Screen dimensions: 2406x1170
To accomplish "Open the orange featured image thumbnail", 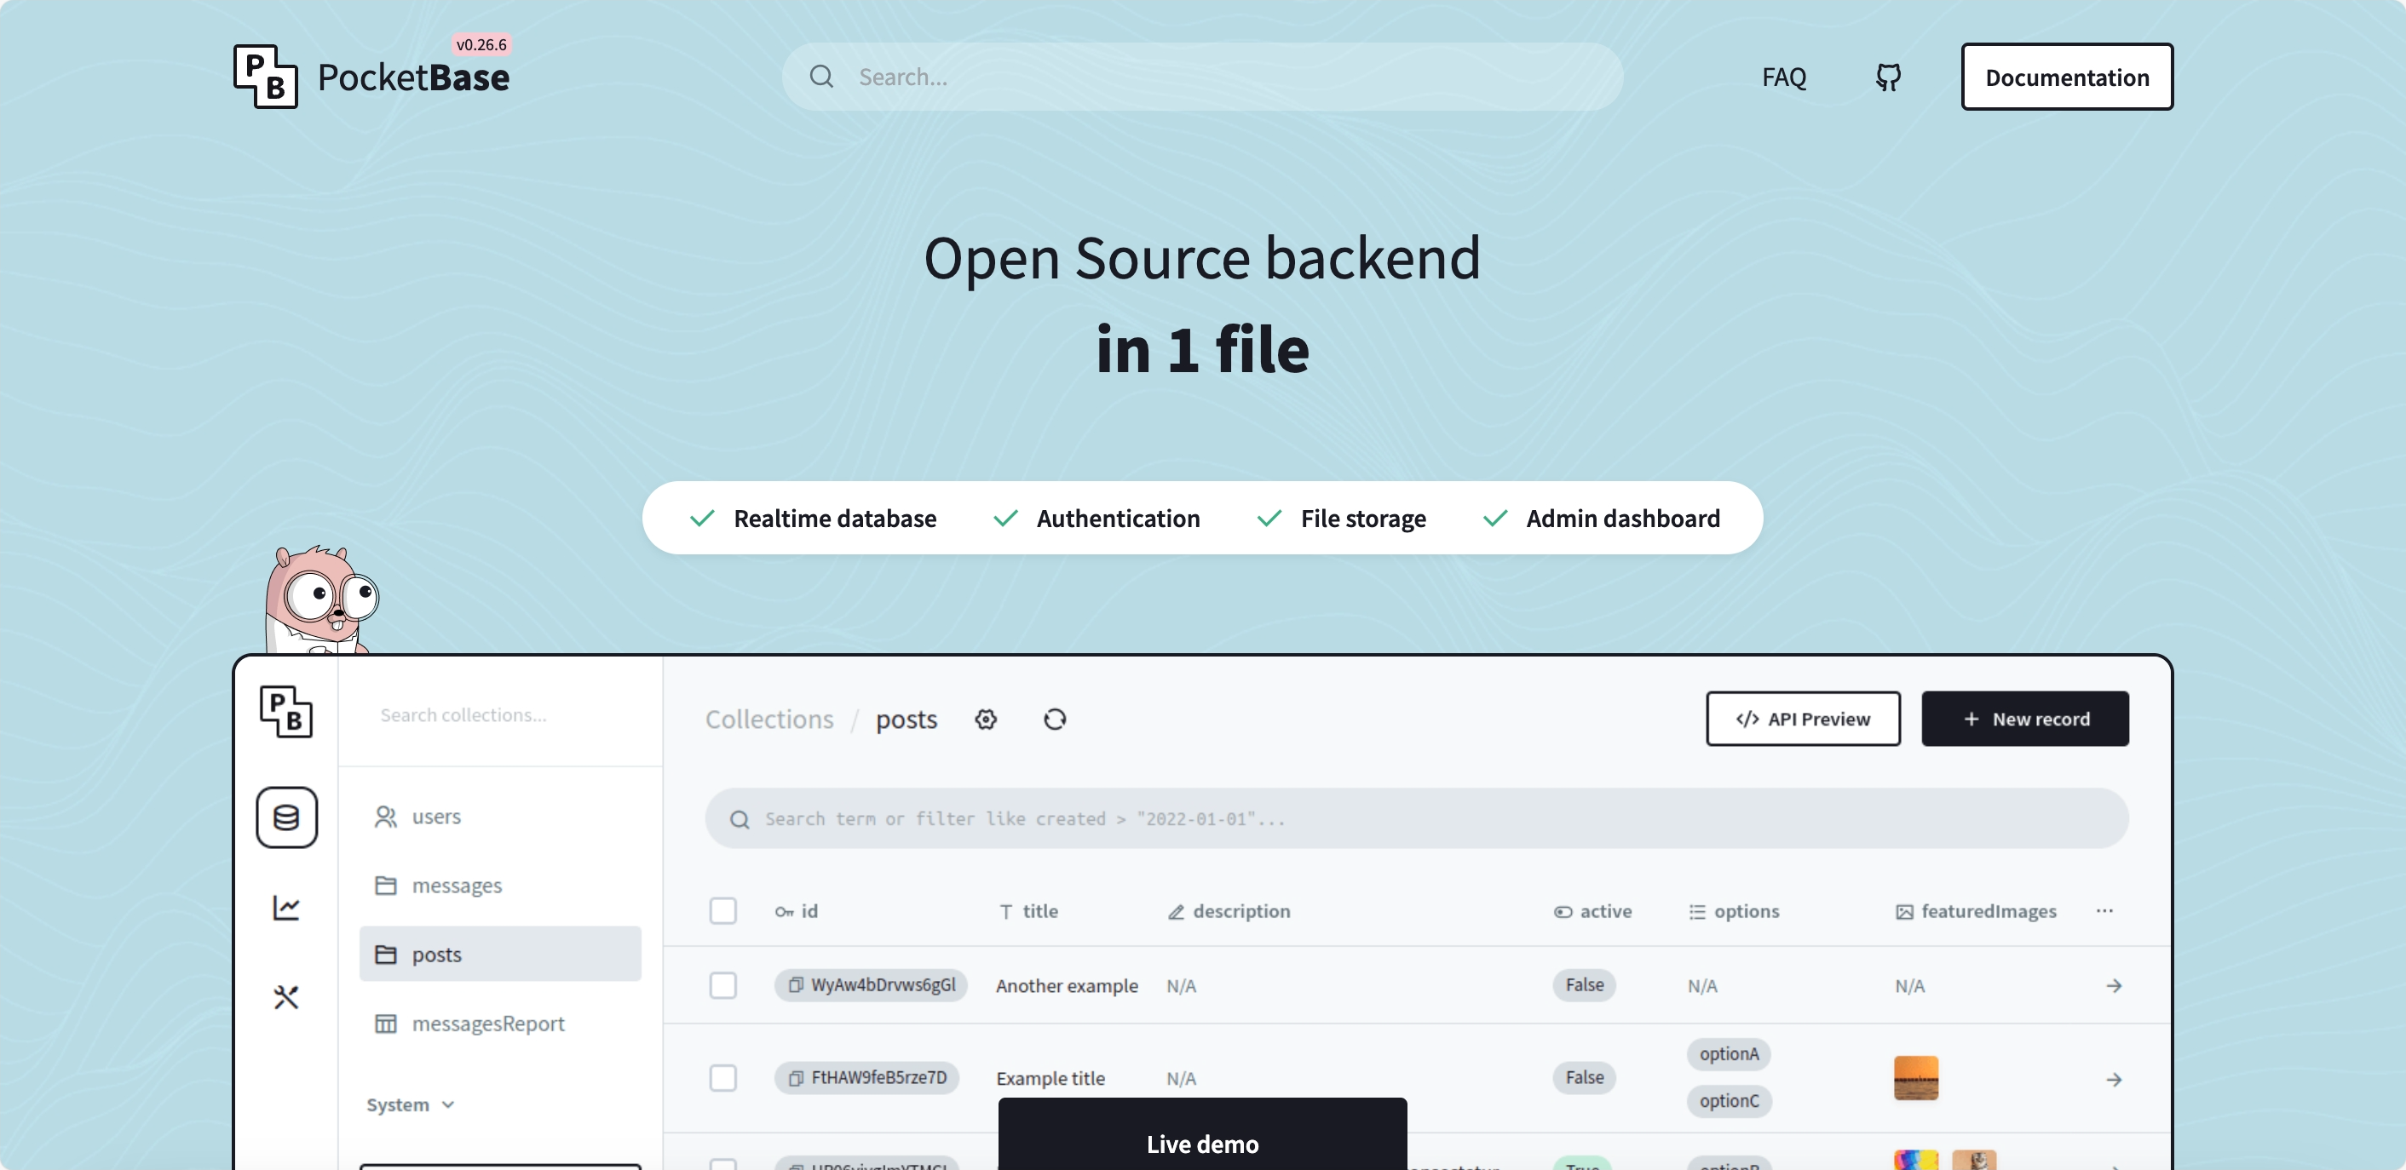I will [x=1915, y=1079].
